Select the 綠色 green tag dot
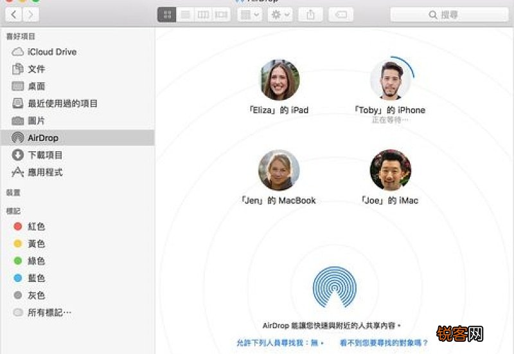Screen dimensions: 514x354 pyautogui.click(x=18, y=261)
